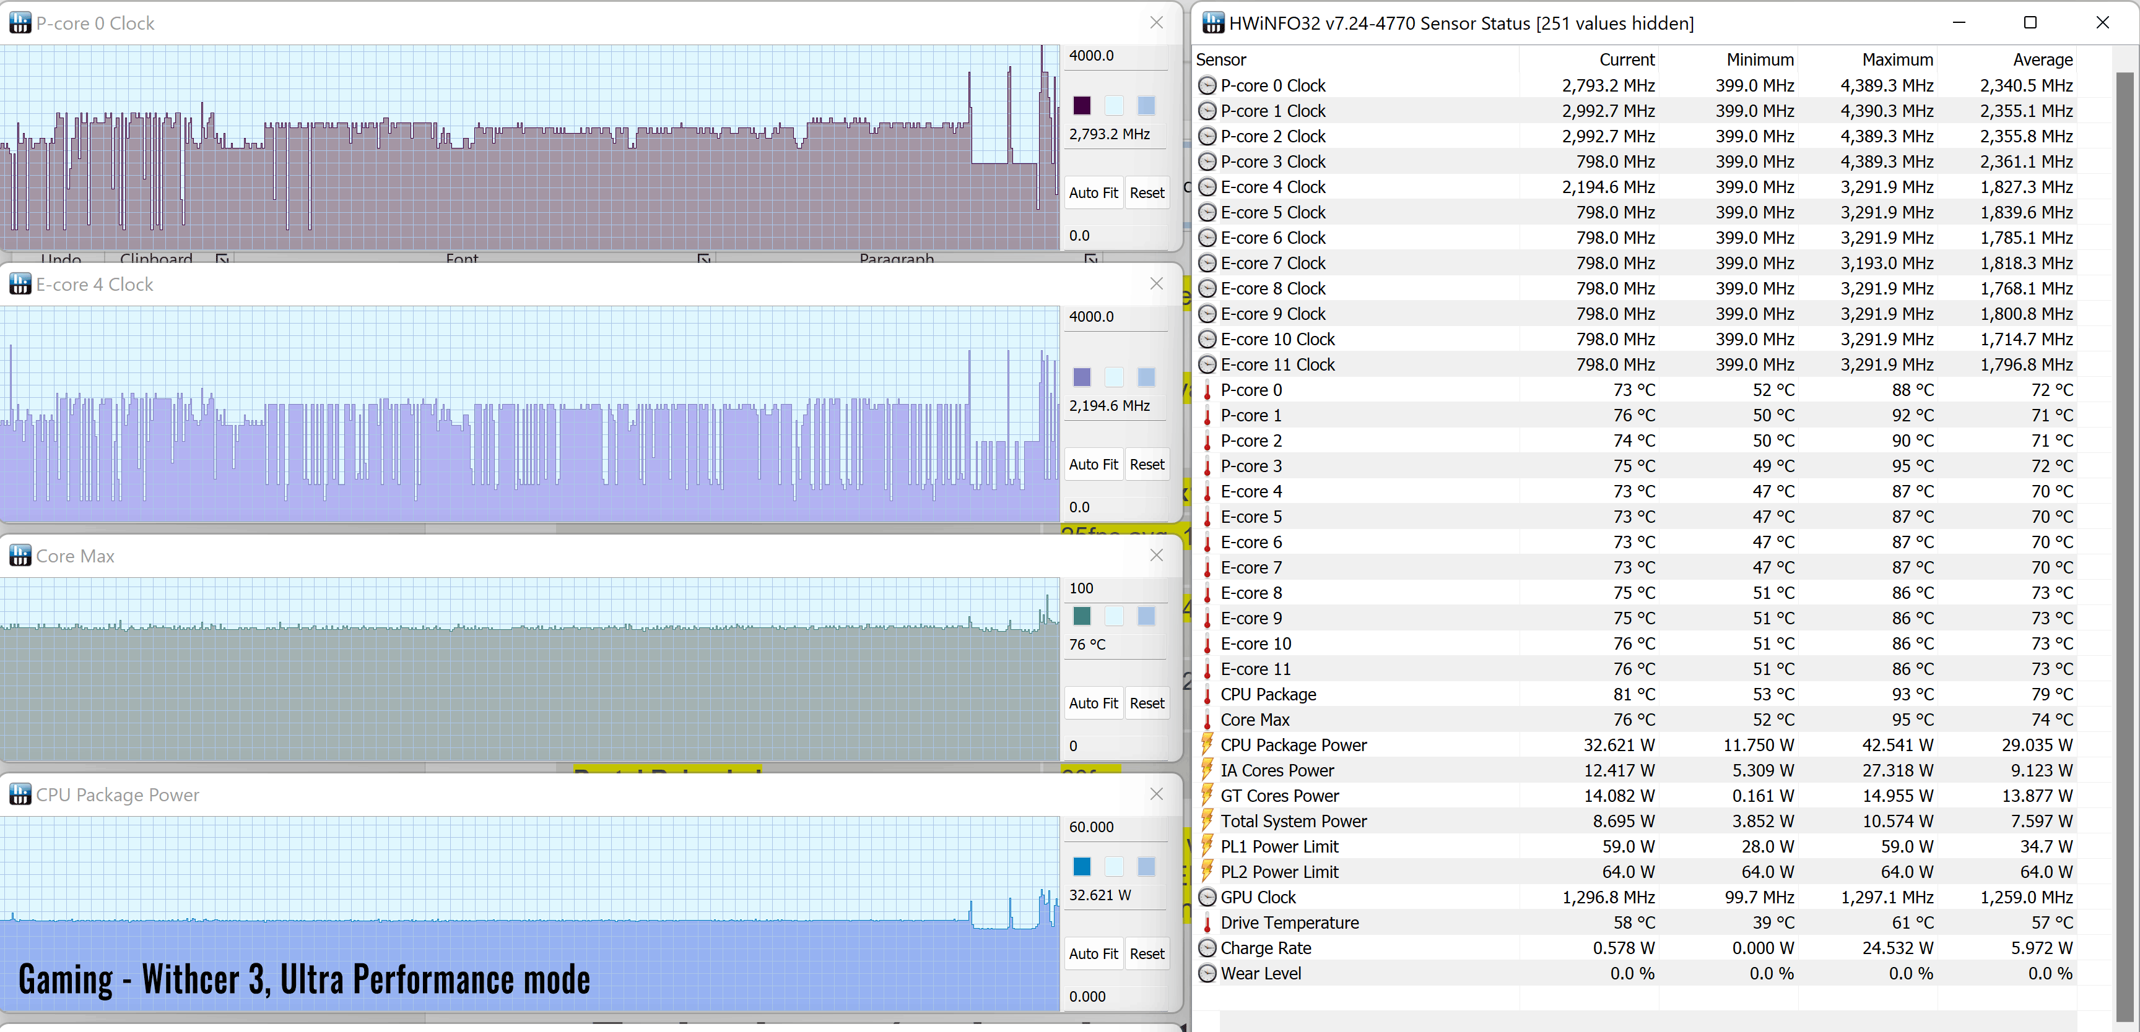Click the Reset button in Core Max graph
This screenshot has width=2140, height=1032.
(x=1146, y=703)
